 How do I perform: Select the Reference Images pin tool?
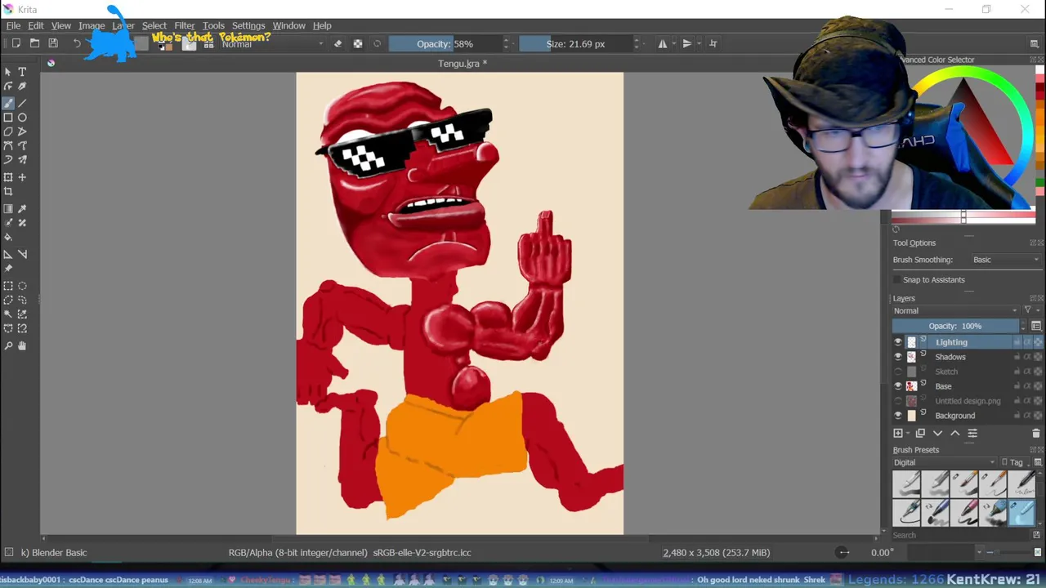point(8,268)
